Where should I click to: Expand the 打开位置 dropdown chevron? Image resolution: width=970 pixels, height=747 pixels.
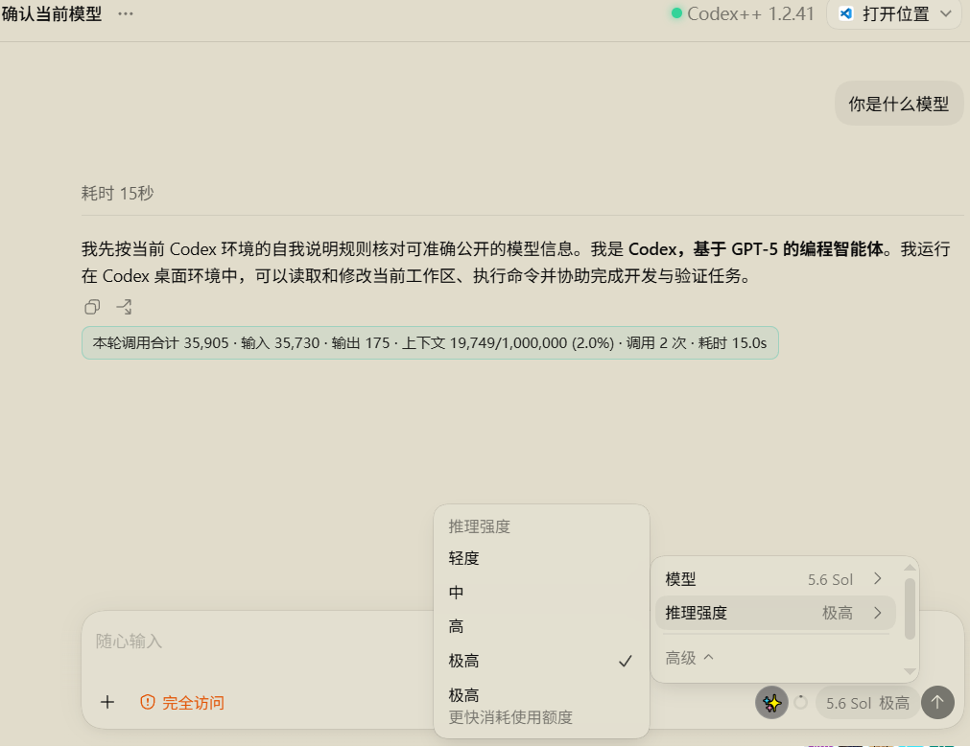[x=945, y=13]
